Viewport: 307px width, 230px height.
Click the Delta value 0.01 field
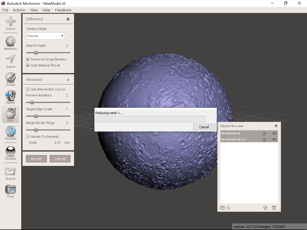tap(57, 143)
